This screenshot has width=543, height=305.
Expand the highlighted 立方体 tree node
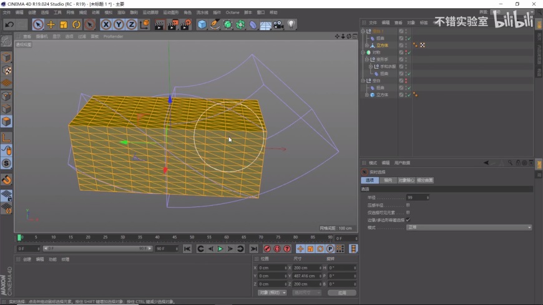[367, 45]
